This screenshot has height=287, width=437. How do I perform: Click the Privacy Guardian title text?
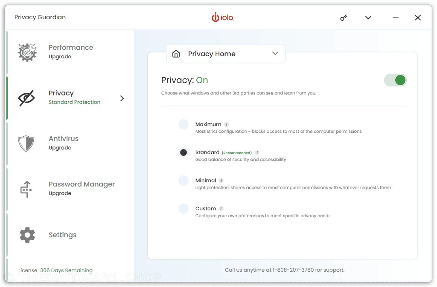(x=40, y=17)
